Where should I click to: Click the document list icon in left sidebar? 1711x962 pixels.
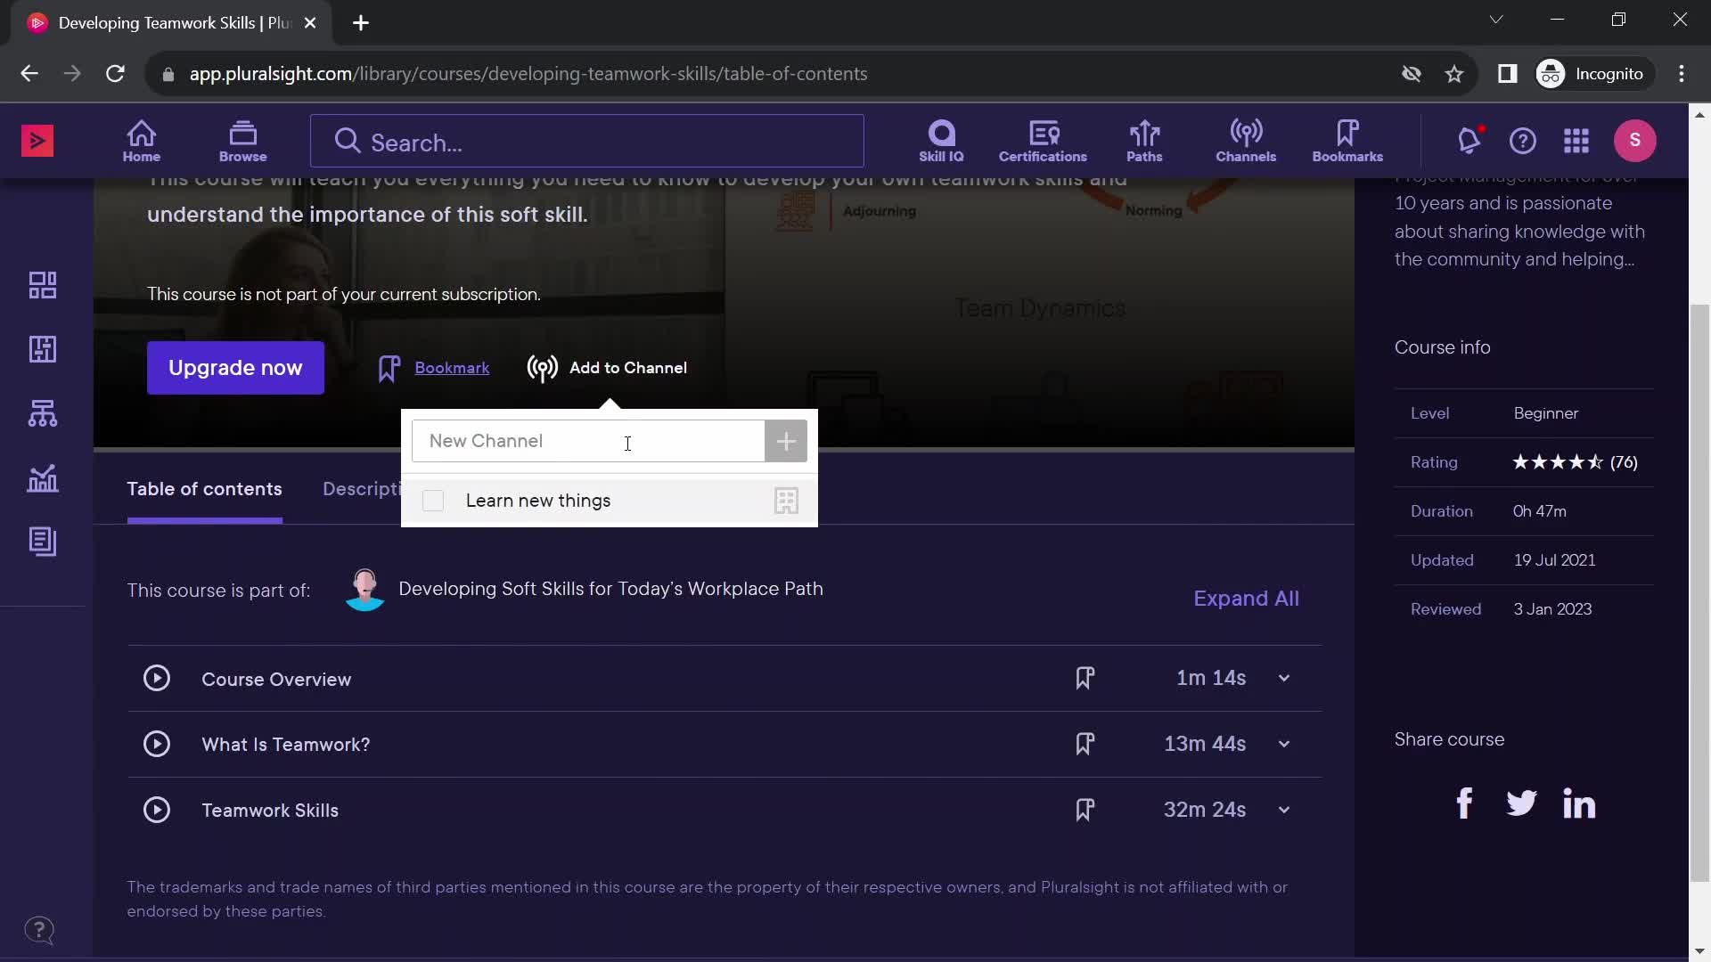[43, 542]
